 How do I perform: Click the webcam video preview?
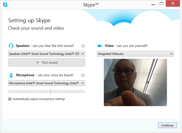point(135,82)
